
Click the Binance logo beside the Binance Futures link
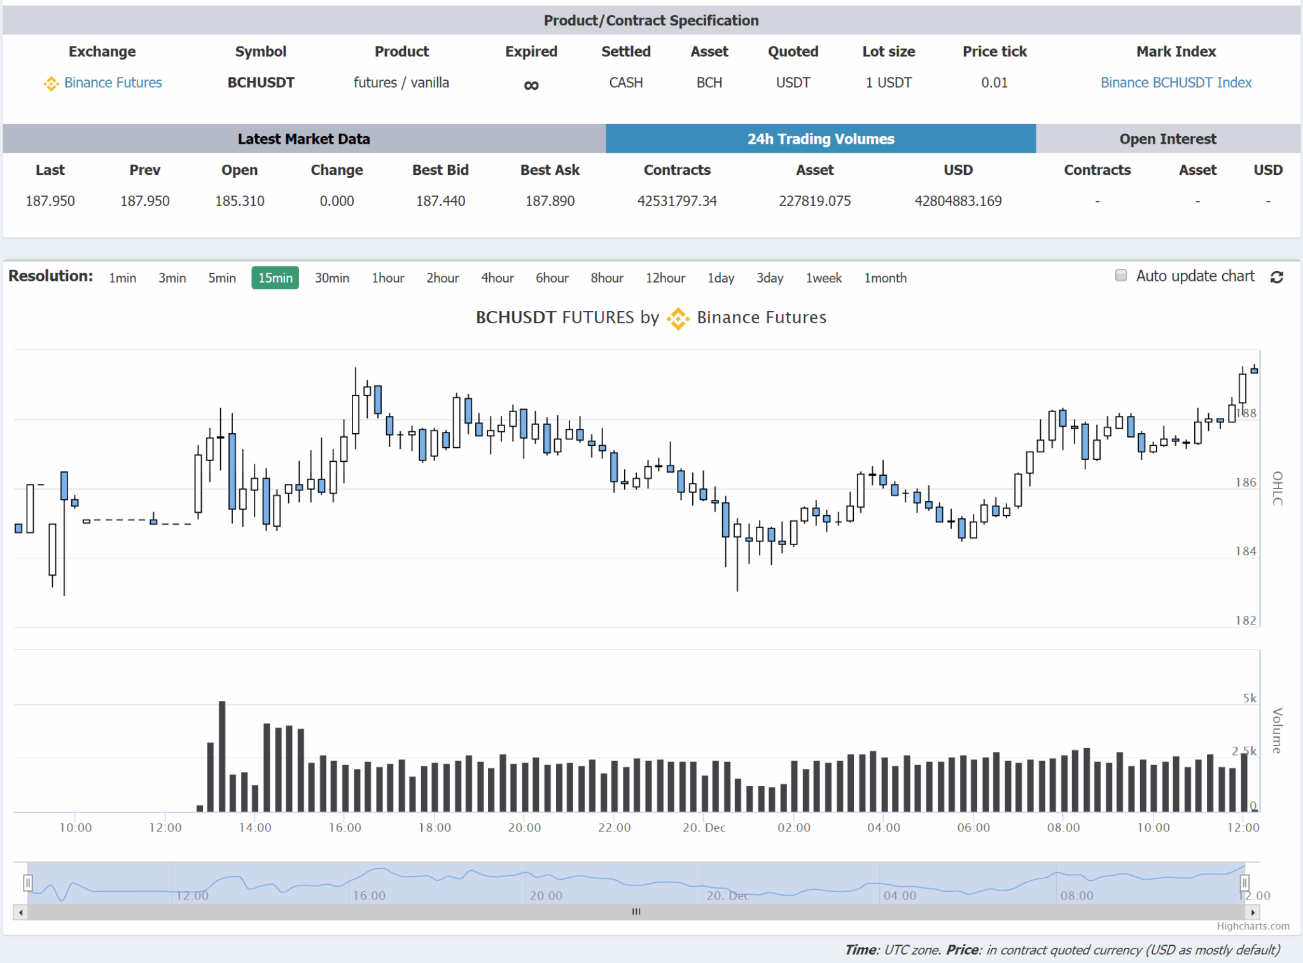click(51, 83)
